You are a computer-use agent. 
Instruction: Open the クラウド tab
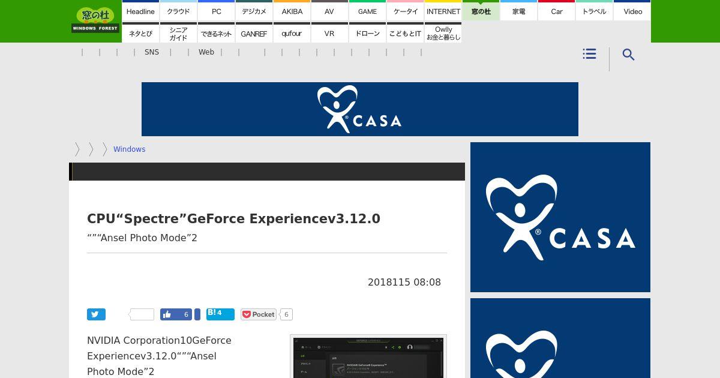[178, 11]
